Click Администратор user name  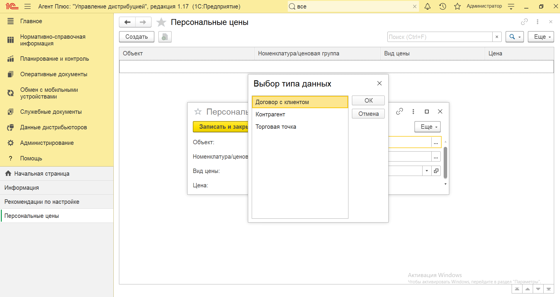(484, 6)
